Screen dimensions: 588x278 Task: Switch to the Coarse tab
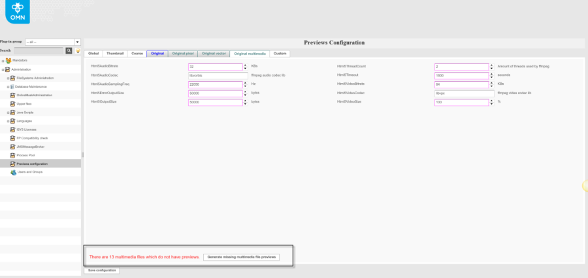(x=137, y=54)
